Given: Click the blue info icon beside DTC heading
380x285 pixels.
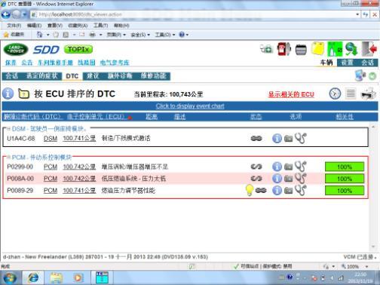Looking at the screenshot, I should click(x=8, y=93).
